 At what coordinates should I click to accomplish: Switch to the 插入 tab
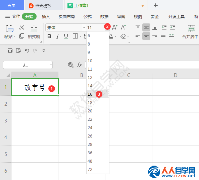click(46, 17)
